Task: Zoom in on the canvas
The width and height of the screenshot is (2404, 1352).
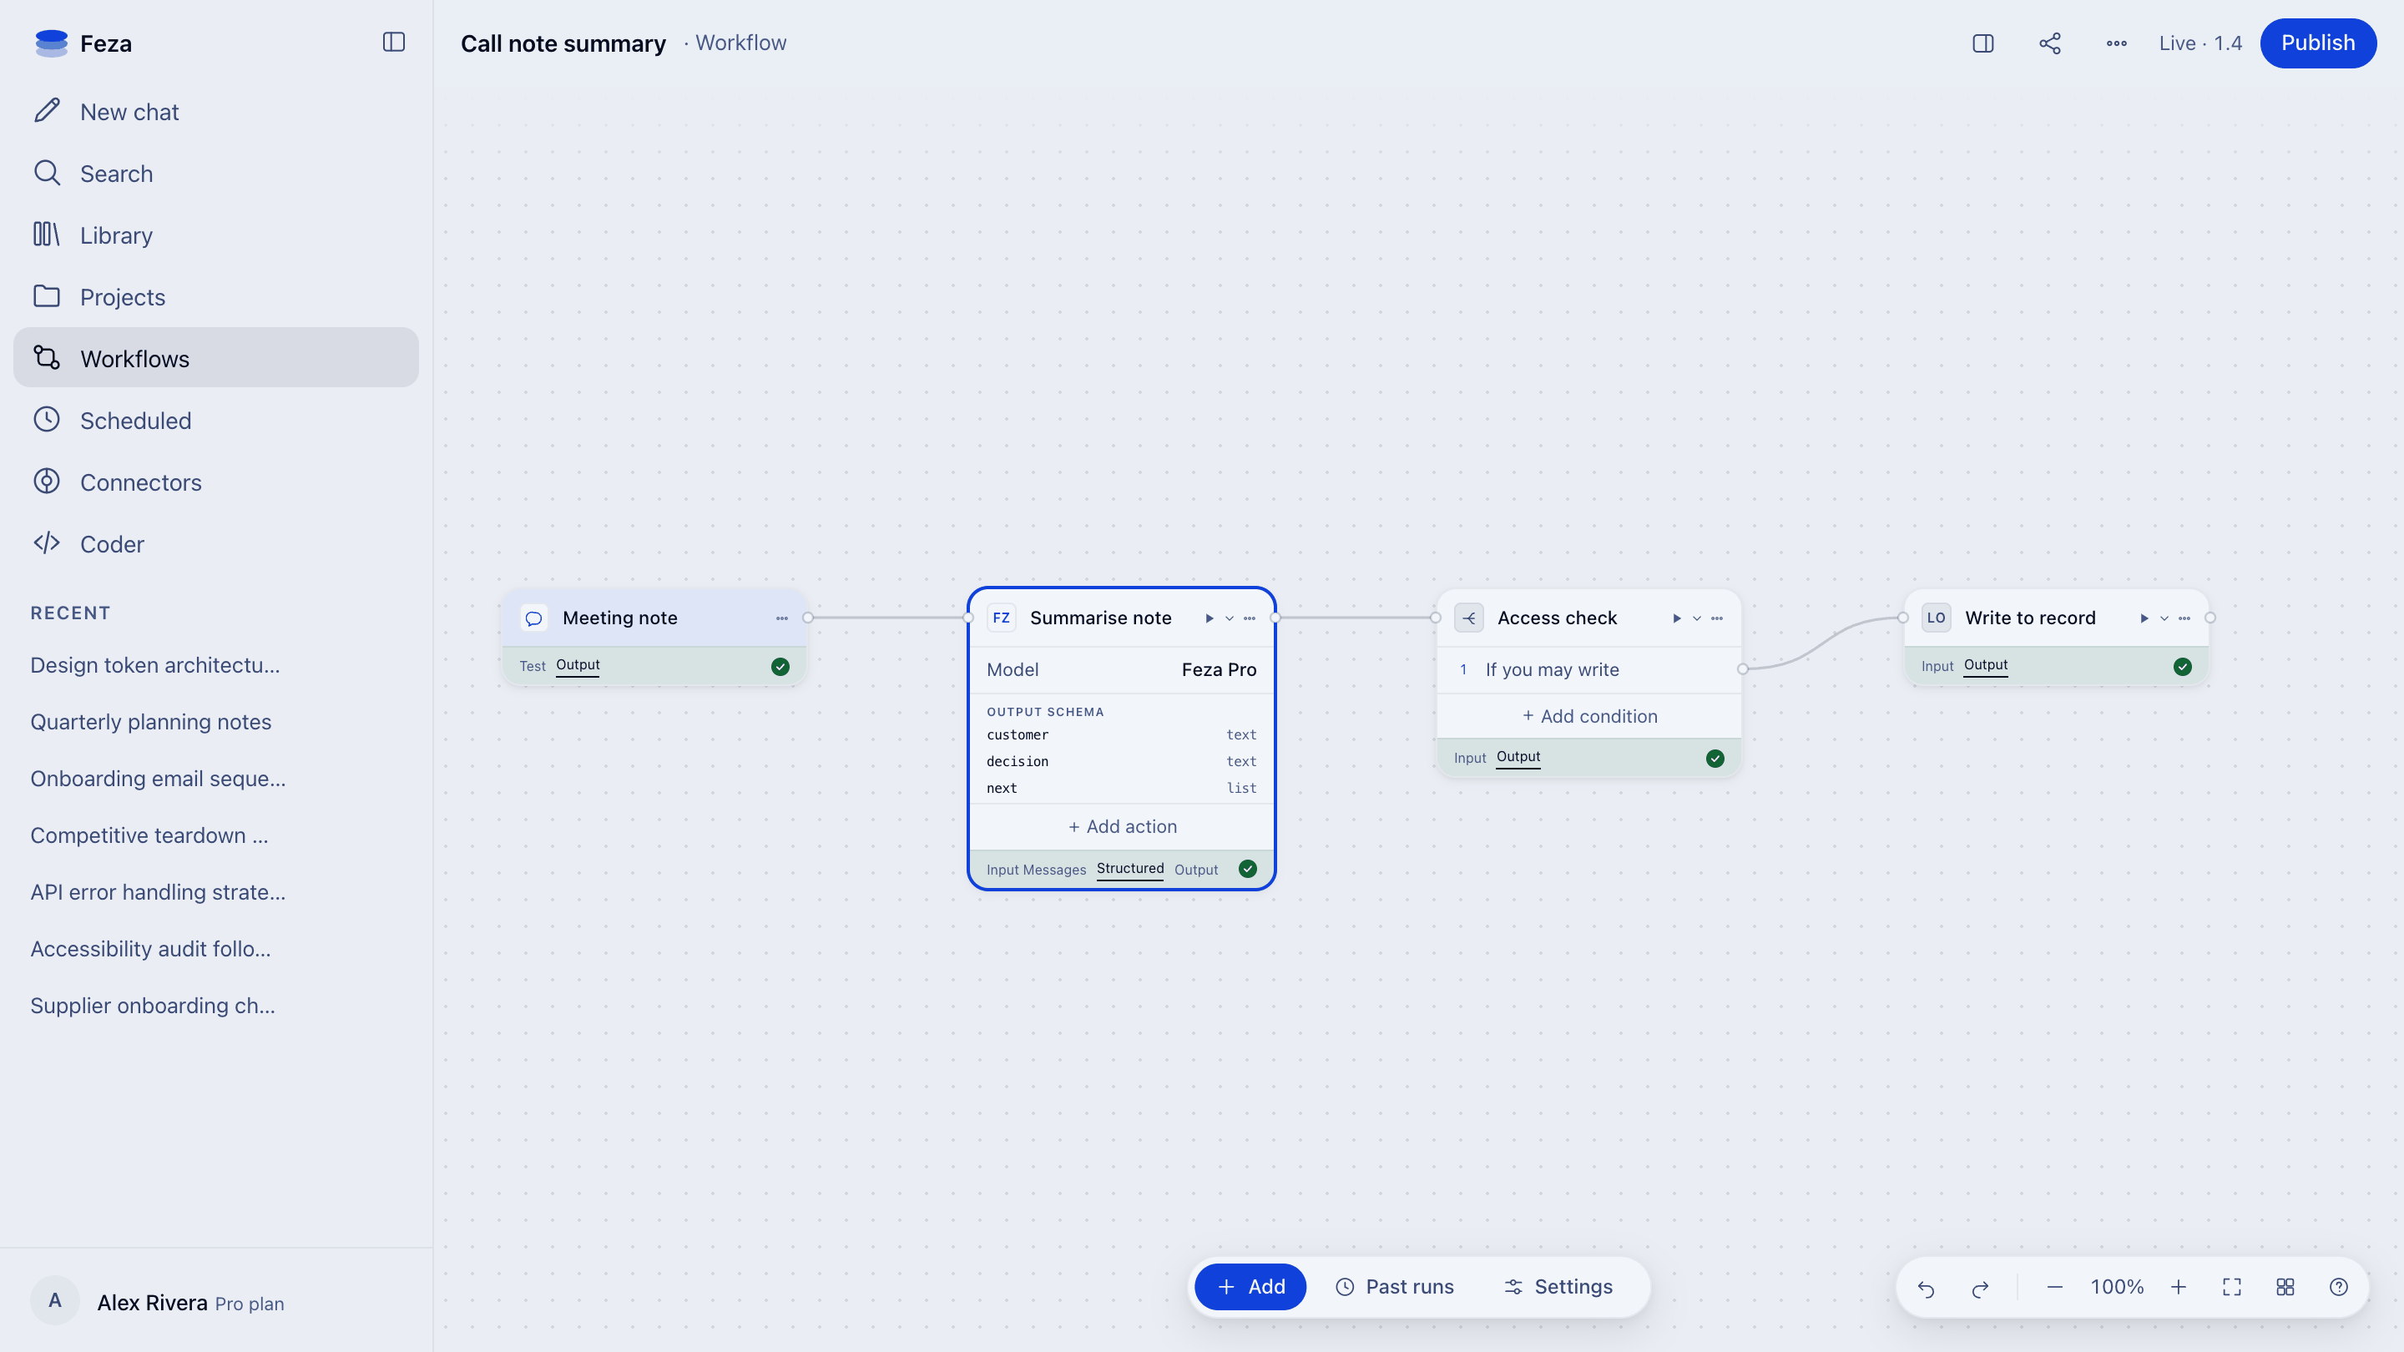Action: point(2179,1287)
